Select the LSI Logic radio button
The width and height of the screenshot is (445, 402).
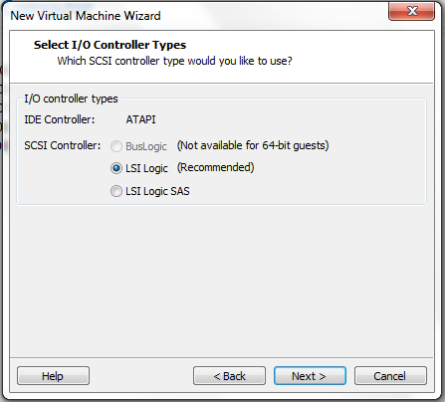click(x=116, y=168)
